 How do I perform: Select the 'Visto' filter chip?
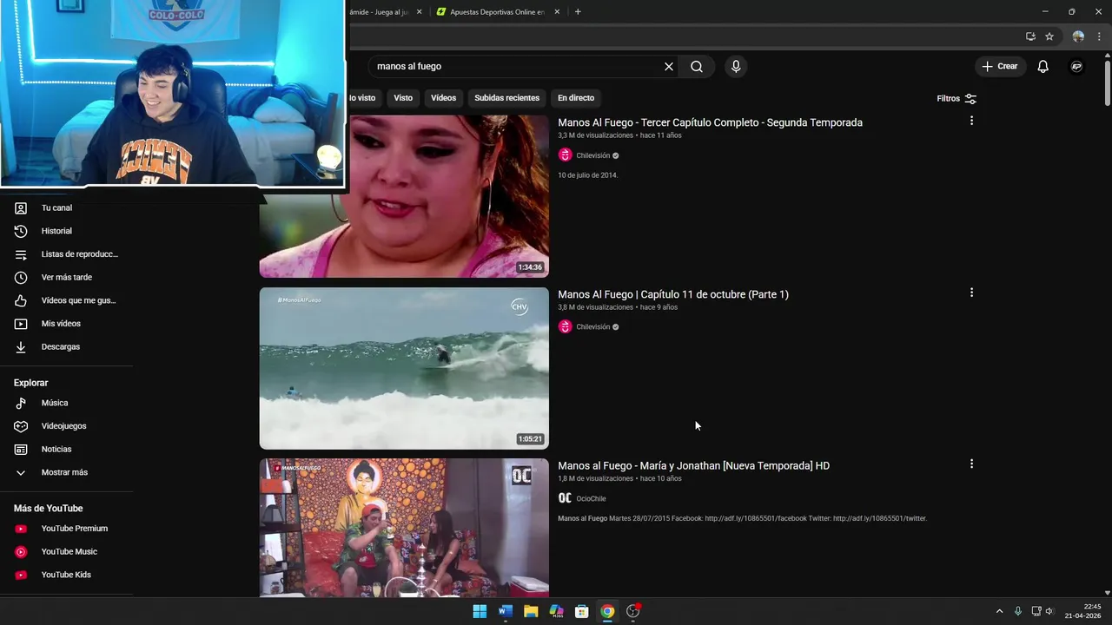(x=403, y=98)
